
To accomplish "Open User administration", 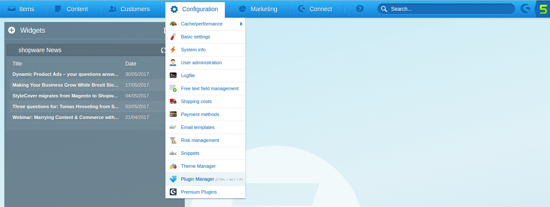I will click(x=205, y=63).
